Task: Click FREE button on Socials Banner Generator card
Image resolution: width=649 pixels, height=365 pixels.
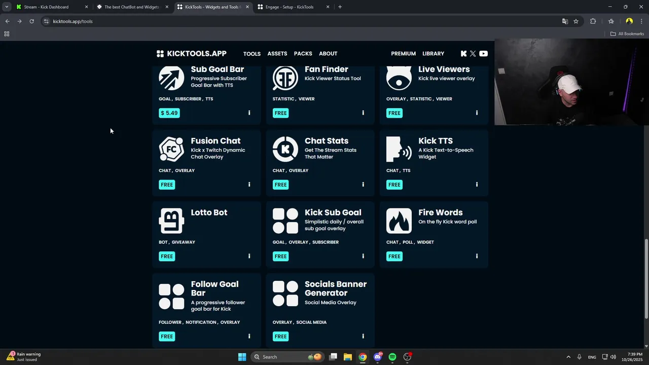Action: [281, 336]
